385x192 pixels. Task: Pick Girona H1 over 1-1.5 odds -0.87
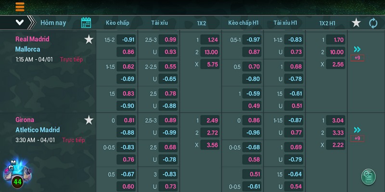pos(294,120)
